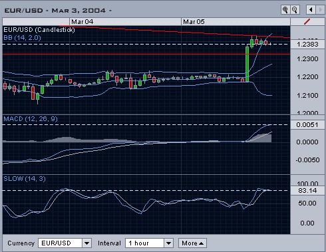The height and width of the screenshot is (252, 326).
Task: Select the red line drawing tool
Action: [307, 22]
